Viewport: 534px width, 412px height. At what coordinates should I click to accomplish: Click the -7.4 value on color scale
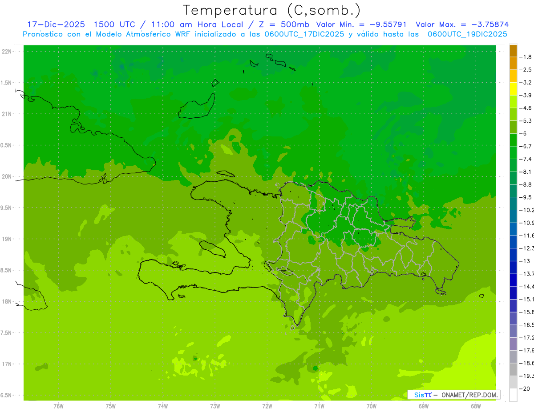[526, 159]
